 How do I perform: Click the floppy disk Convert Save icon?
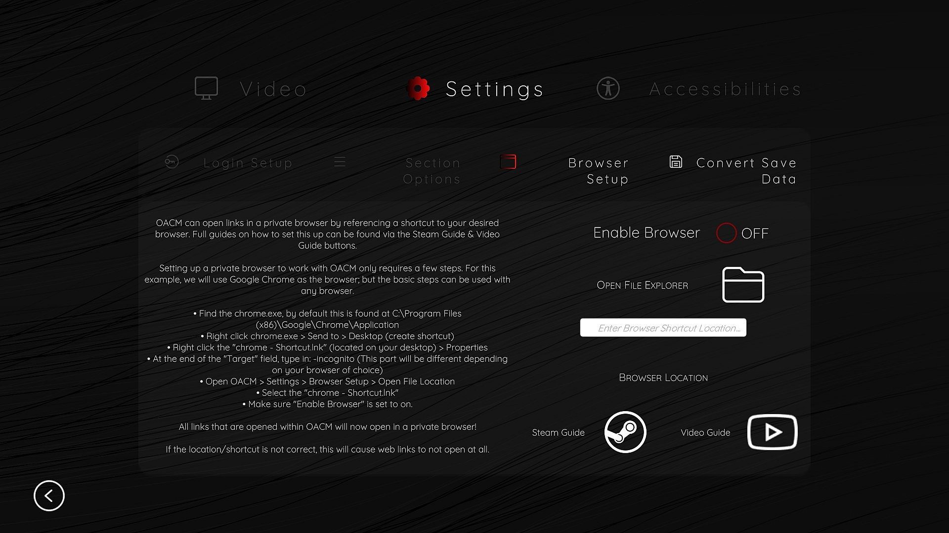pyautogui.click(x=676, y=162)
